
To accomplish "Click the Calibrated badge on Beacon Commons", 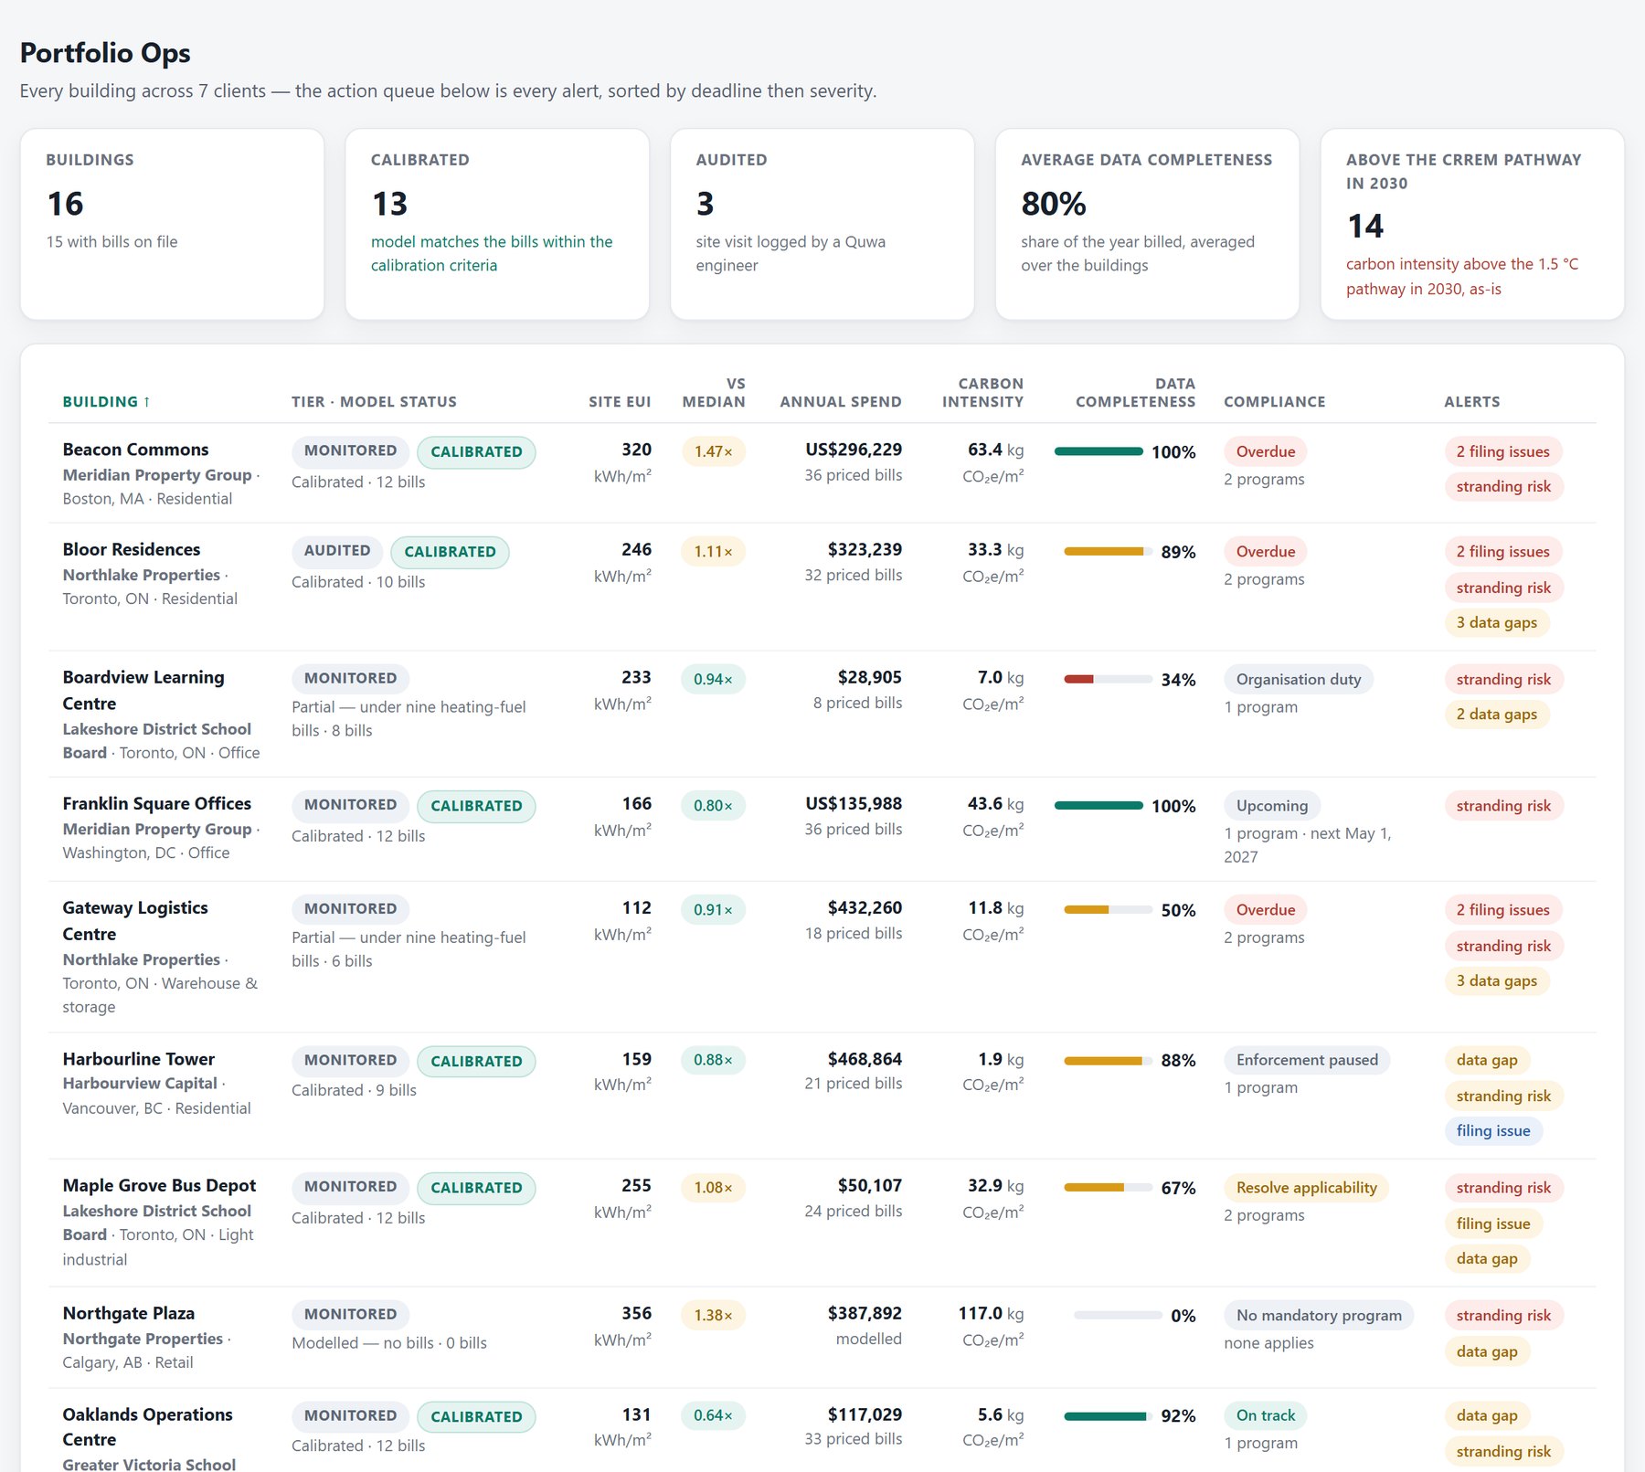I will tap(476, 451).
